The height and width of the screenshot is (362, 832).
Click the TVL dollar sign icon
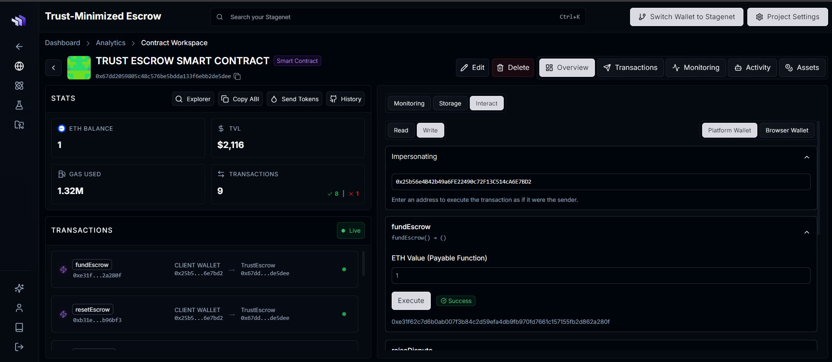click(221, 128)
